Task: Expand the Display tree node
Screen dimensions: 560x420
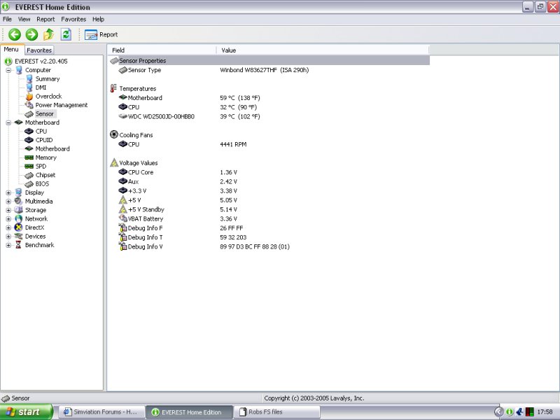Action: click(8, 192)
